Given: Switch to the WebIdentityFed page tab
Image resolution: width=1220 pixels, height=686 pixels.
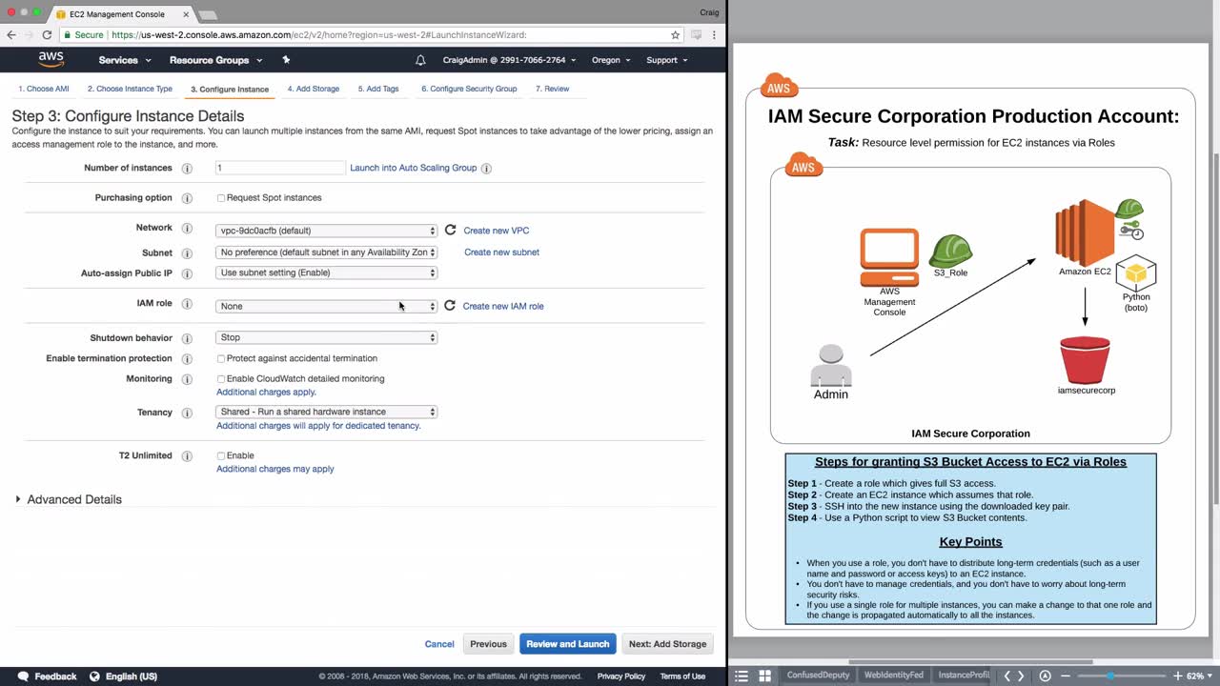Looking at the screenshot, I should (893, 676).
